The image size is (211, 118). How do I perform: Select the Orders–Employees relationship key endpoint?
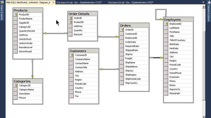[161, 58]
